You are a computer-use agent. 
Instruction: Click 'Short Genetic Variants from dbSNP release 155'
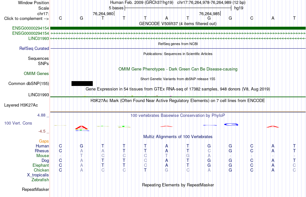pyautogui.click(x=178, y=79)
